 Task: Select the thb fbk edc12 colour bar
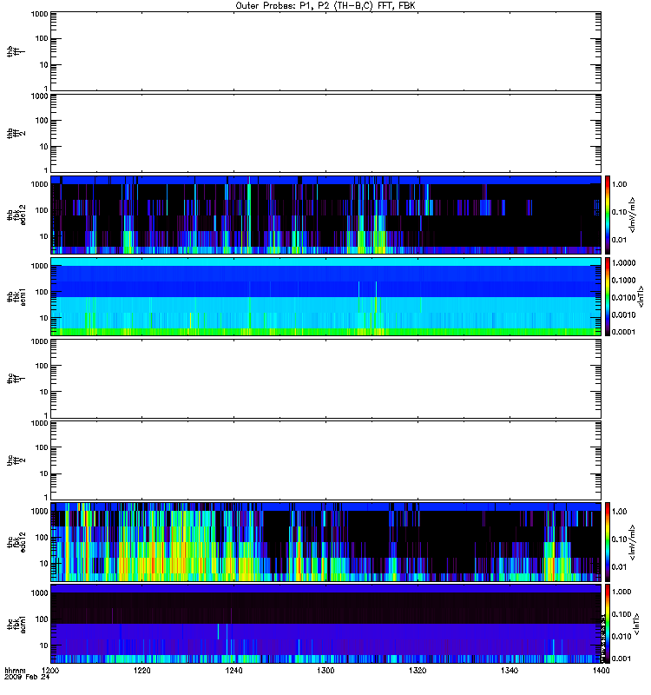click(607, 215)
